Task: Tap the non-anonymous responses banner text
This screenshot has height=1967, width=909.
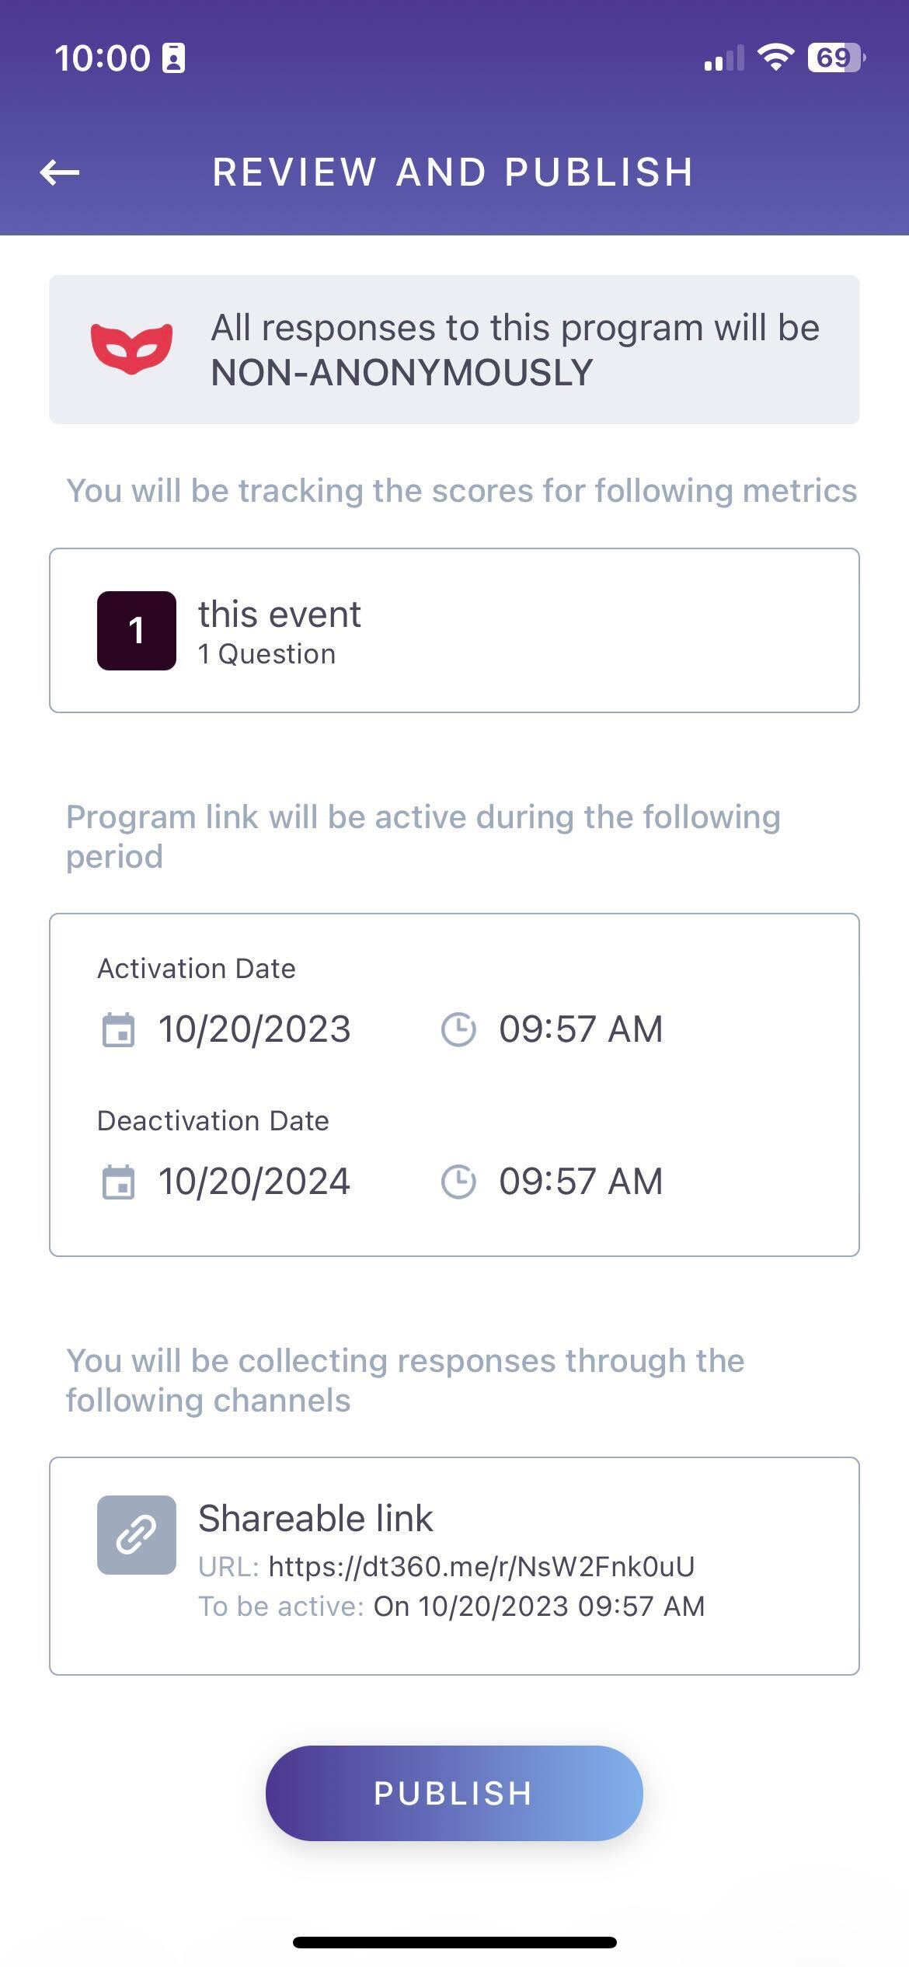Action: click(x=514, y=350)
